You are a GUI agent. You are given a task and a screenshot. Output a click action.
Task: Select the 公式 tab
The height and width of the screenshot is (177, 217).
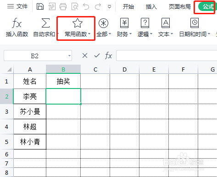[x=207, y=7]
